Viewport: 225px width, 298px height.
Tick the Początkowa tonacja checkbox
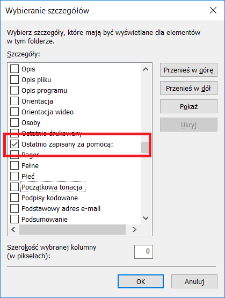(14, 187)
